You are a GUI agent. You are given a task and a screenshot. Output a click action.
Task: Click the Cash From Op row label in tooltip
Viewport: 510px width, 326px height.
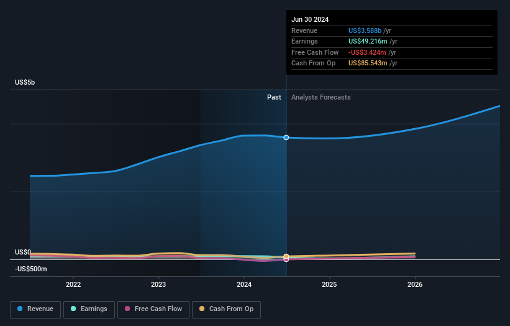click(x=313, y=63)
